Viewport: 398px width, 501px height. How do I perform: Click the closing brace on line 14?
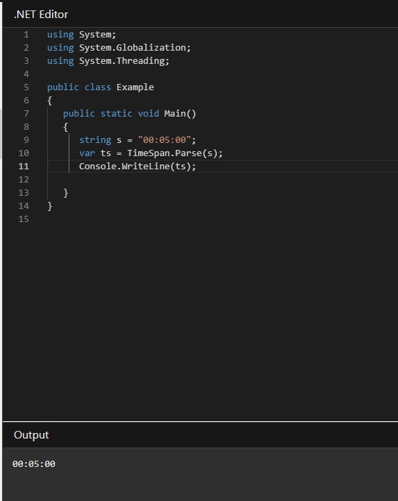(50, 206)
